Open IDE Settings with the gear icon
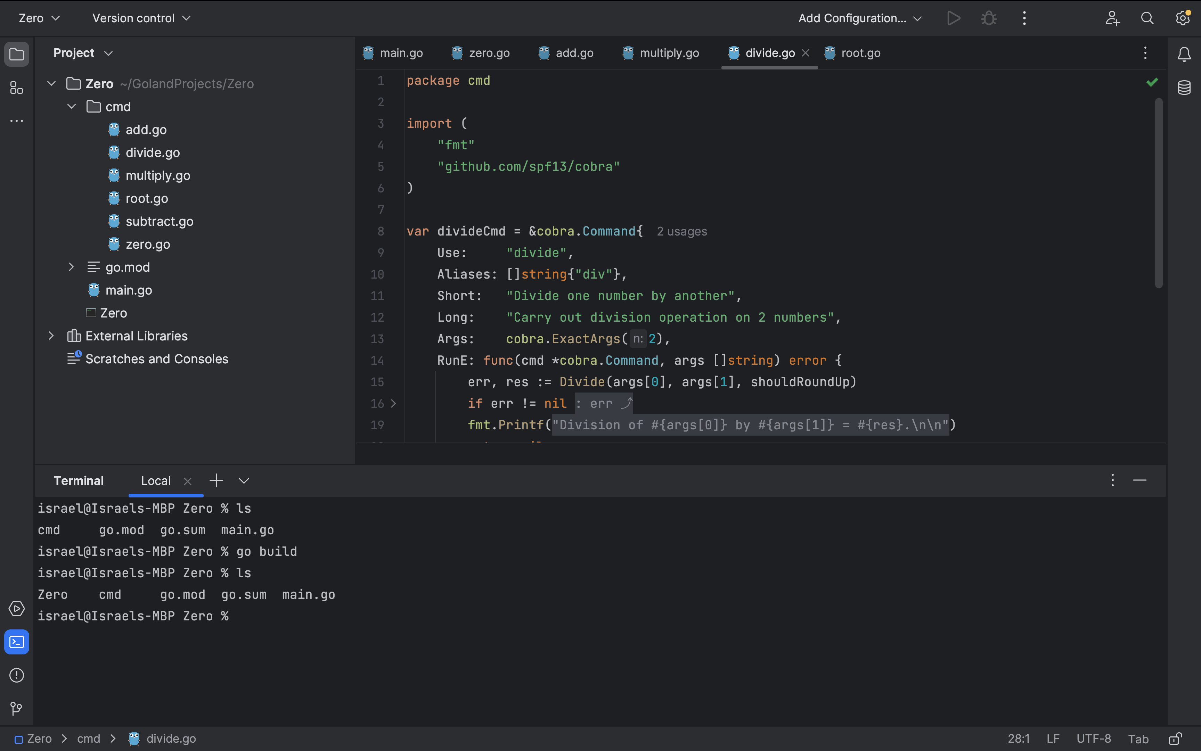 (1182, 18)
